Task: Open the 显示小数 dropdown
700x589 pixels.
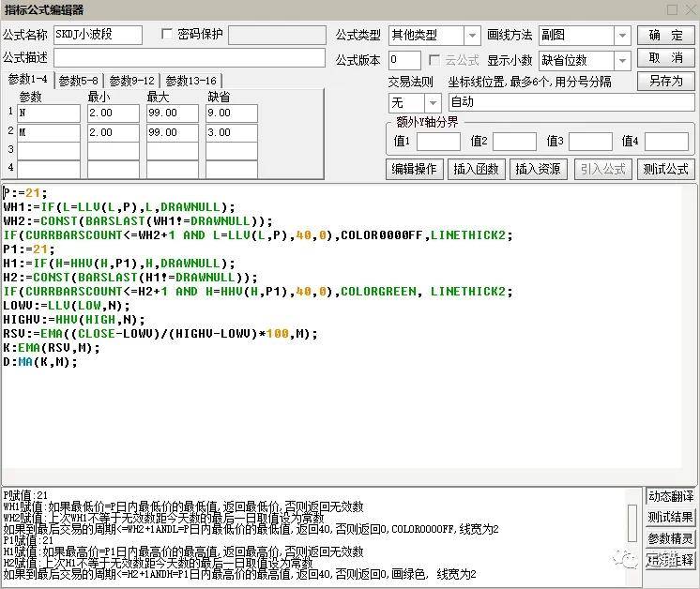Action: 622,61
